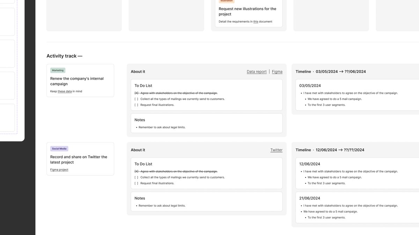This screenshot has height=235, width=419.
Task: Click the 'To Do List' title in the Marketing row
Action: click(144, 85)
